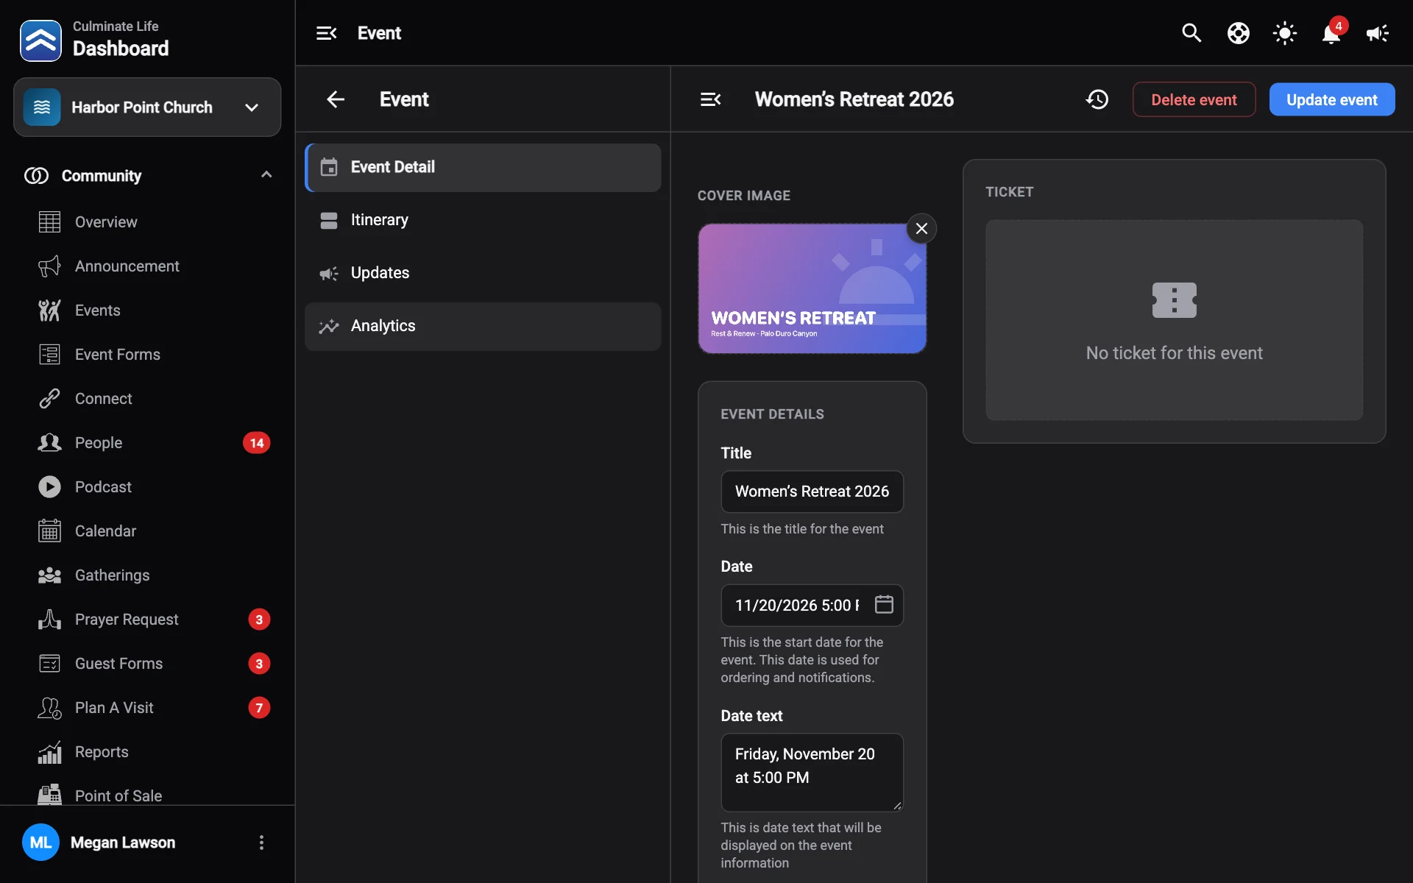
Task: Select the Event Detail tab
Action: click(x=483, y=168)
